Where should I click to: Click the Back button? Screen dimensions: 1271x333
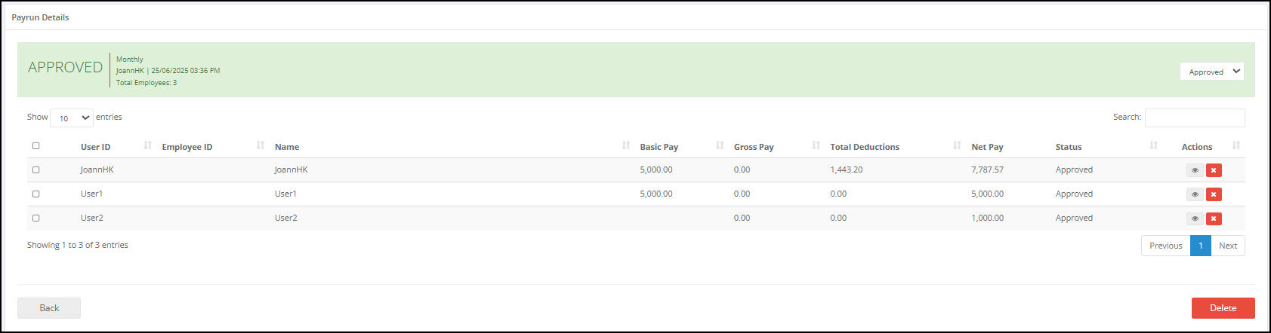49,308
